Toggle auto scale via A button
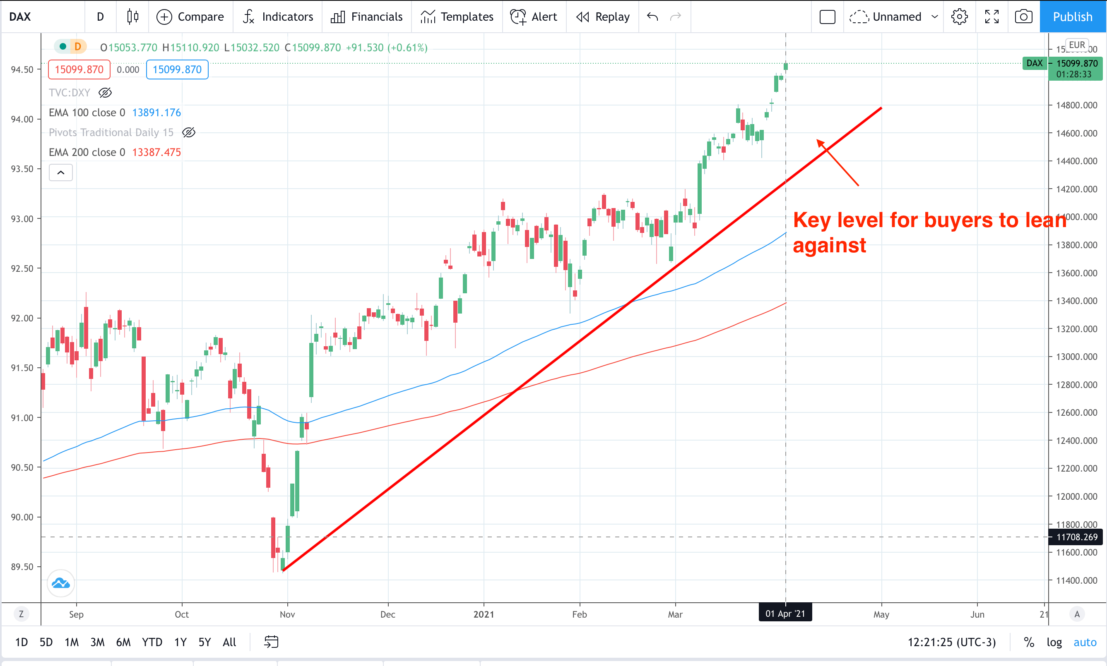1107x666 pixels. pos(1077,614)
